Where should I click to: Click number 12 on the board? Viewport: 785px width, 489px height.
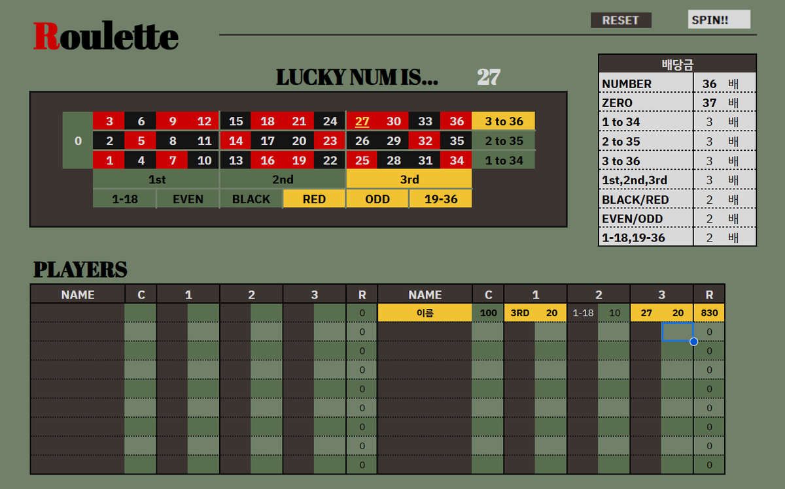click(x=204, y=121)
